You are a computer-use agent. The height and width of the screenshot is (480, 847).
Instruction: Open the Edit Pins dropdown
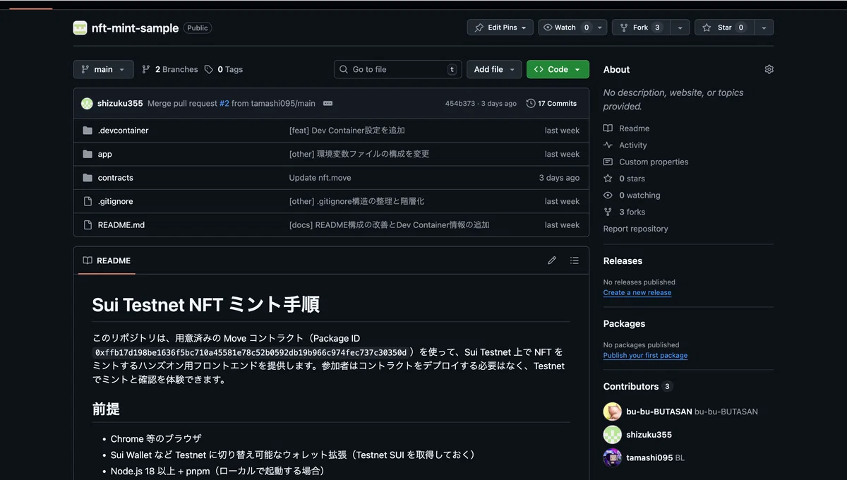(500, 28)
